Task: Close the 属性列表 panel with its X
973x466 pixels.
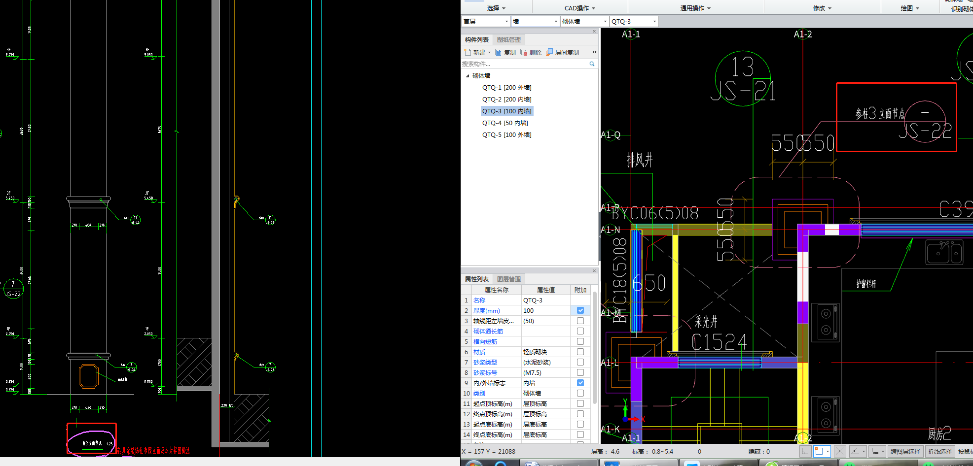Action: click(594, 270)
